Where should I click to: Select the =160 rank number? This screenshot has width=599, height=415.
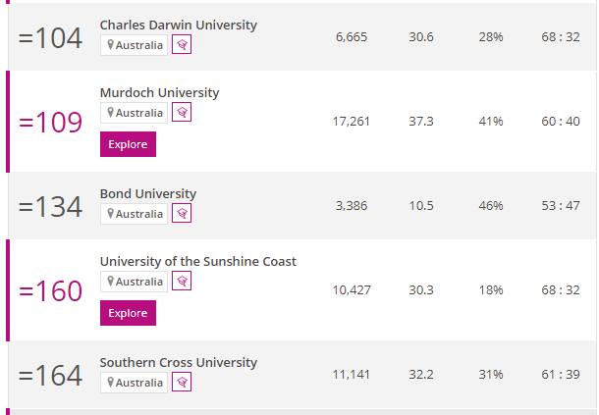coord(51,291)
